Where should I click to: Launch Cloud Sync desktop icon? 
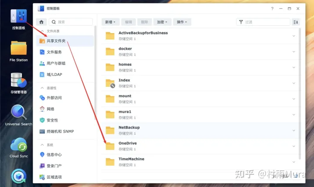tap(18, 145)
